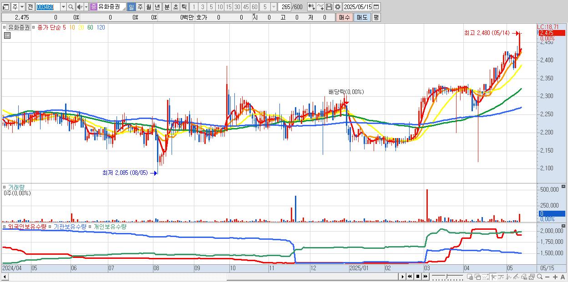This screenshot has height=282, width=568.
Task: Expand the interval 5 dropdown arrow
Action: (274, 7)
